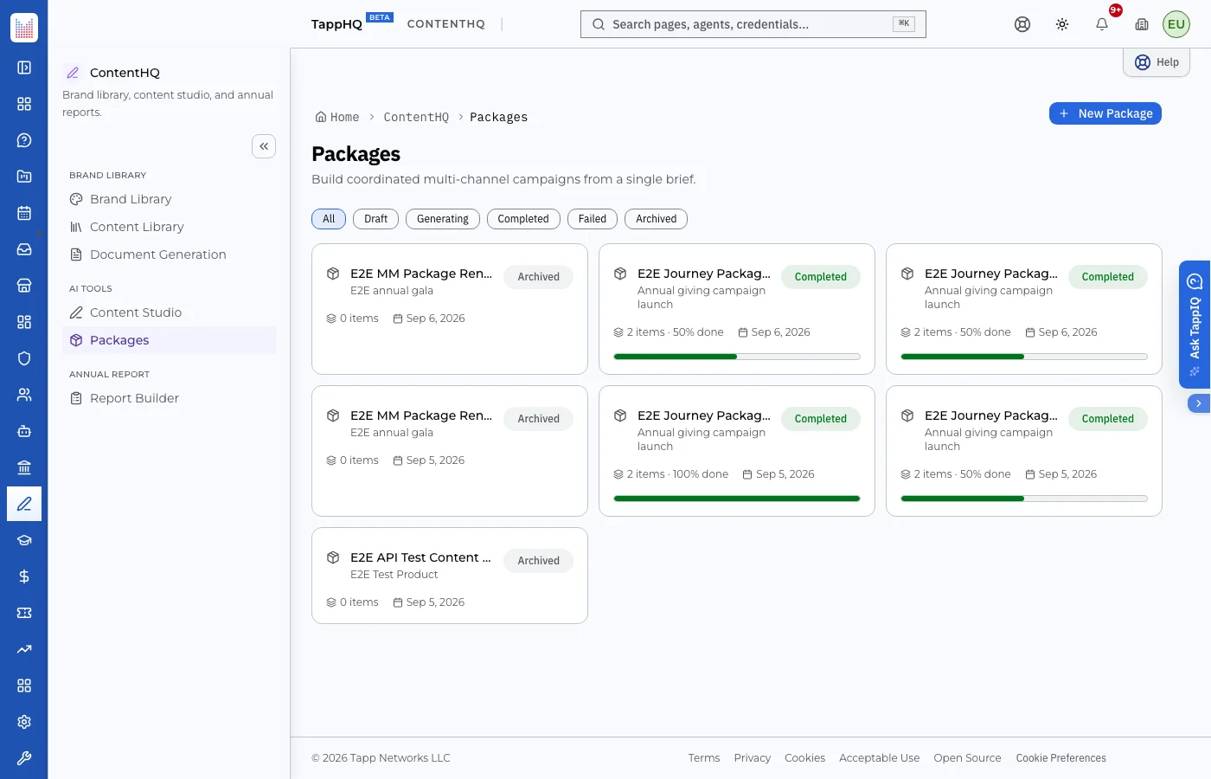Open the inbox icon in the left rail

24,249
